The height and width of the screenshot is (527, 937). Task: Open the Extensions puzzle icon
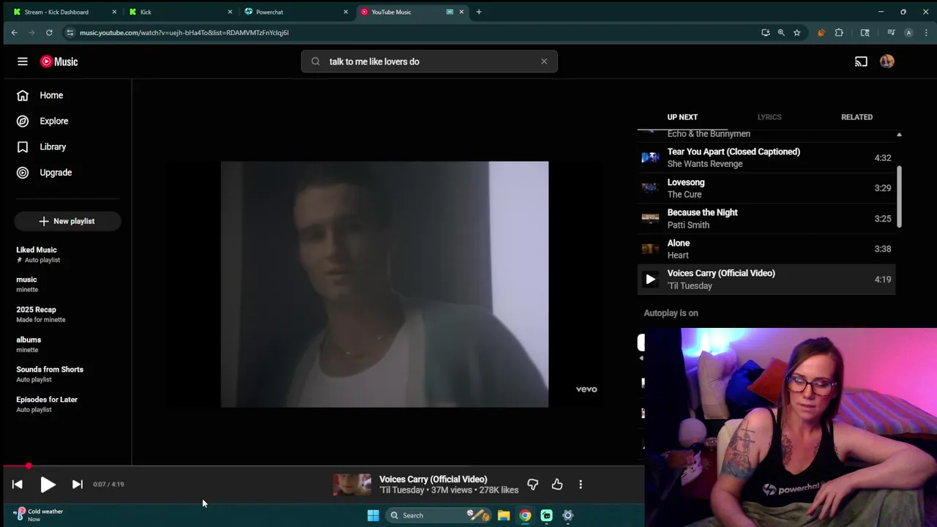point(839,32)
